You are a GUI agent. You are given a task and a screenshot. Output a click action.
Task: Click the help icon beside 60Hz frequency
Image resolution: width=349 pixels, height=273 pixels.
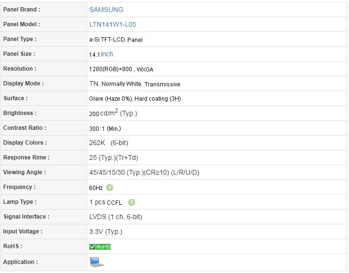pyautogui.click(x=110, y=188)
